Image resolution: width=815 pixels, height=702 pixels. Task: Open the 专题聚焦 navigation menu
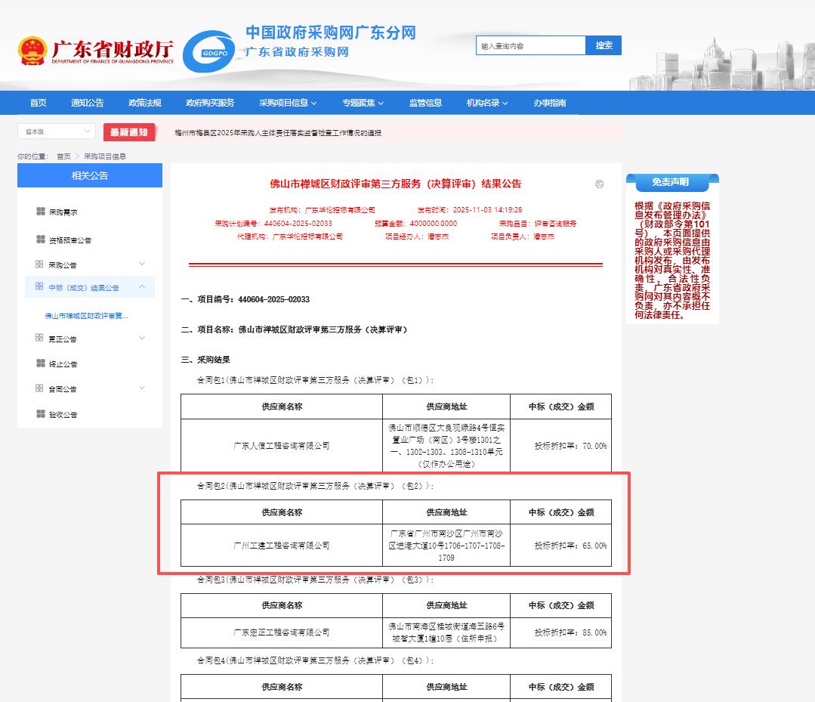[x=363, y=103]
